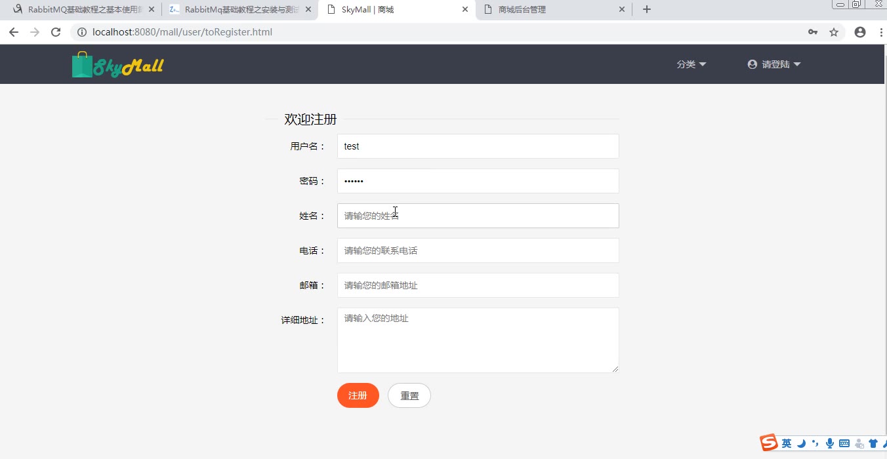Switch to SkyMall | 商城 tab
This screenshot has width=887, height=459.
(x=397, y=9)
